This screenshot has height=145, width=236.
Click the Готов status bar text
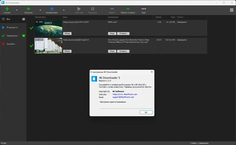coord(3,143)
